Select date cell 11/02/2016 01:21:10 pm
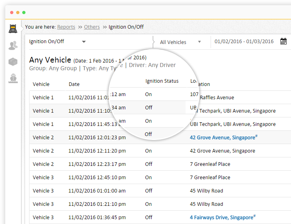This screenshot has height=224, width=291. pyautogui.click(x=97, y=204)
